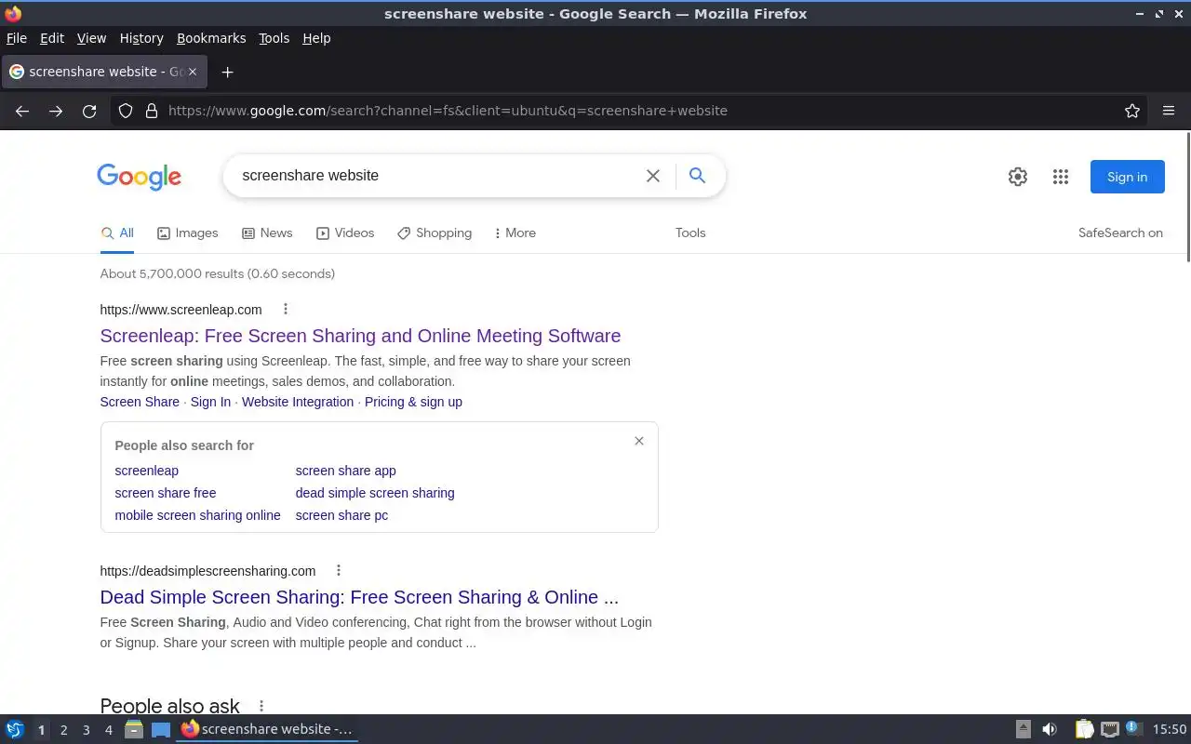Screen dimensions: 1191x744
Task: Search for mobile screen sharing online
Action: 197,515
